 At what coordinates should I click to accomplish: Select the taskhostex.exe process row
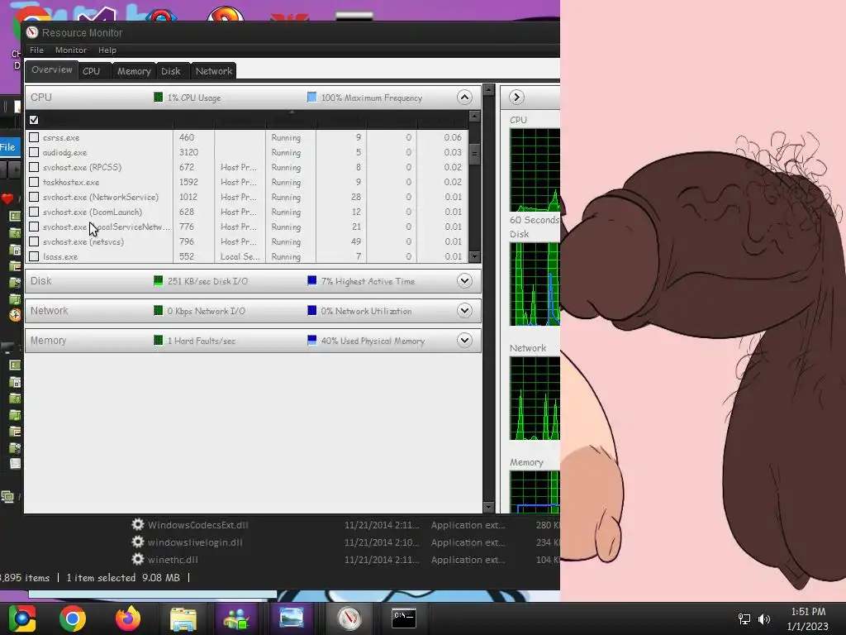point(246,182)
